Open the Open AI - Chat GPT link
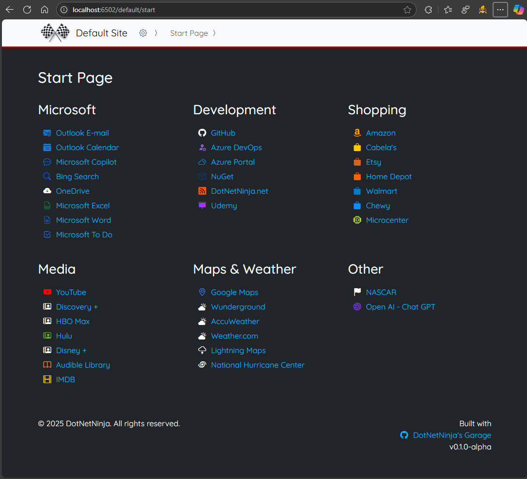This screenshot has height=479, width=527. tap(400, 307)
